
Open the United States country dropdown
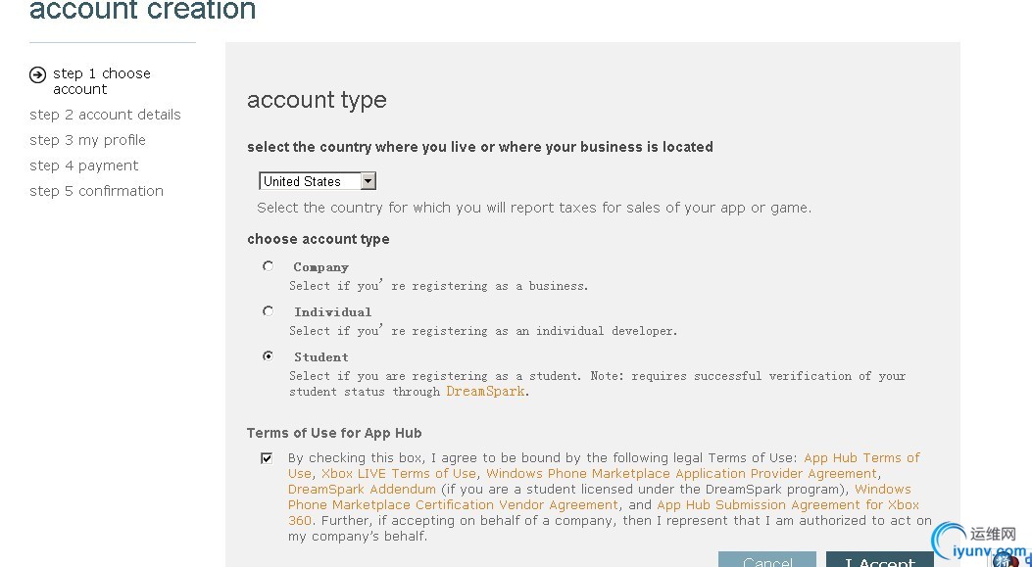pyautogui.click(x=368, y=181)
